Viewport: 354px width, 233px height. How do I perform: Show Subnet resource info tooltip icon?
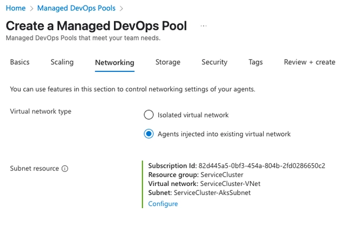click(65, 169)
